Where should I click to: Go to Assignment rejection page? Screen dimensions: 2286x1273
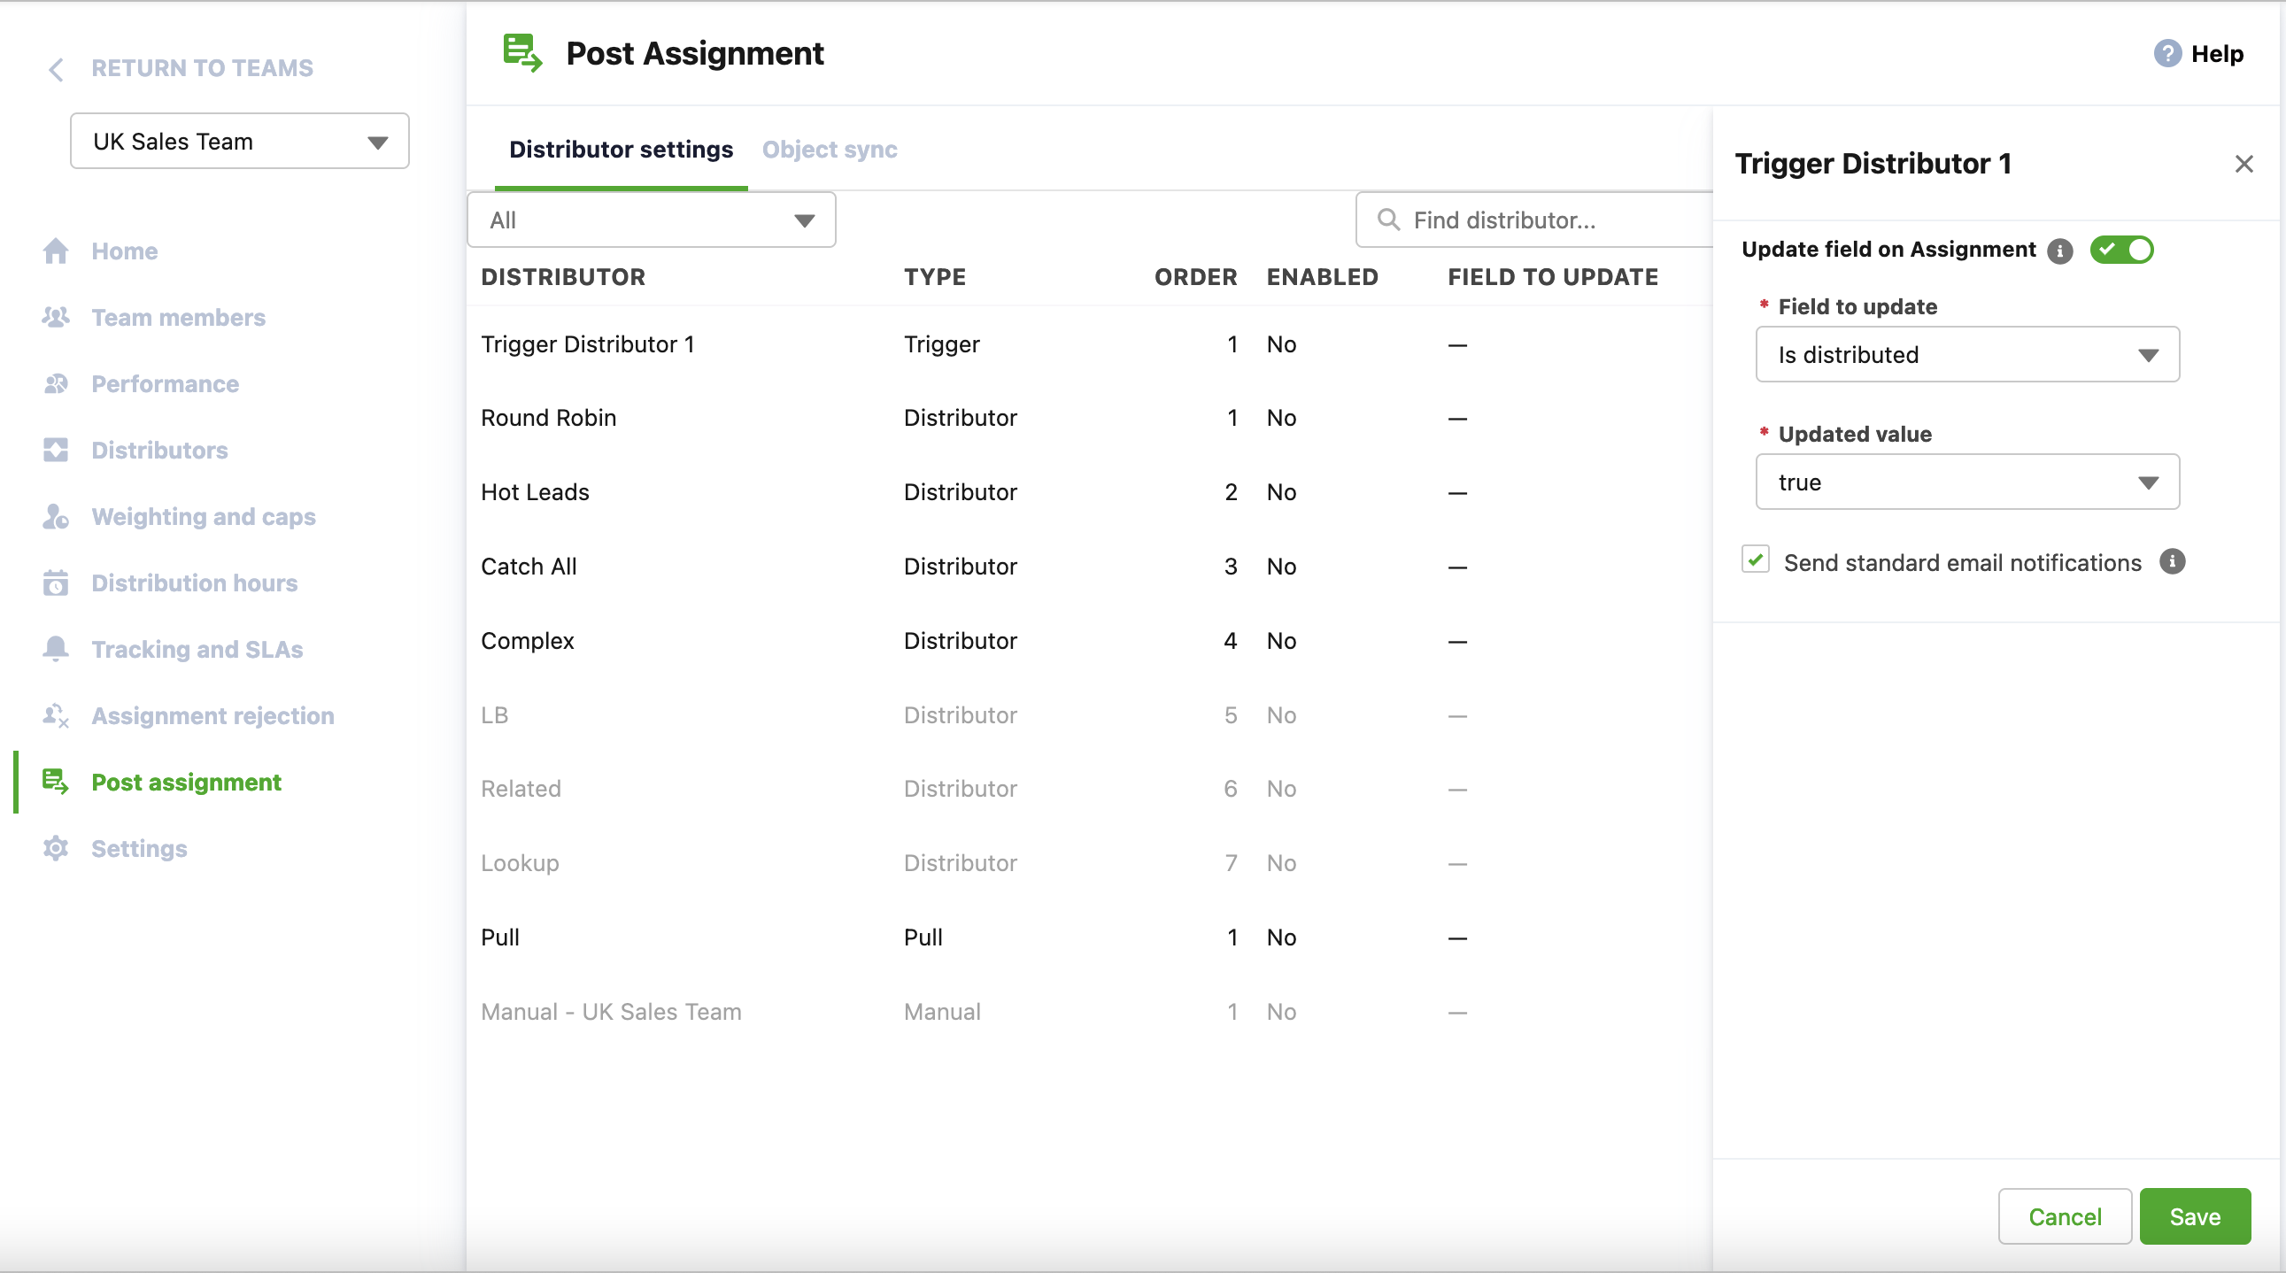click(213, 715)
